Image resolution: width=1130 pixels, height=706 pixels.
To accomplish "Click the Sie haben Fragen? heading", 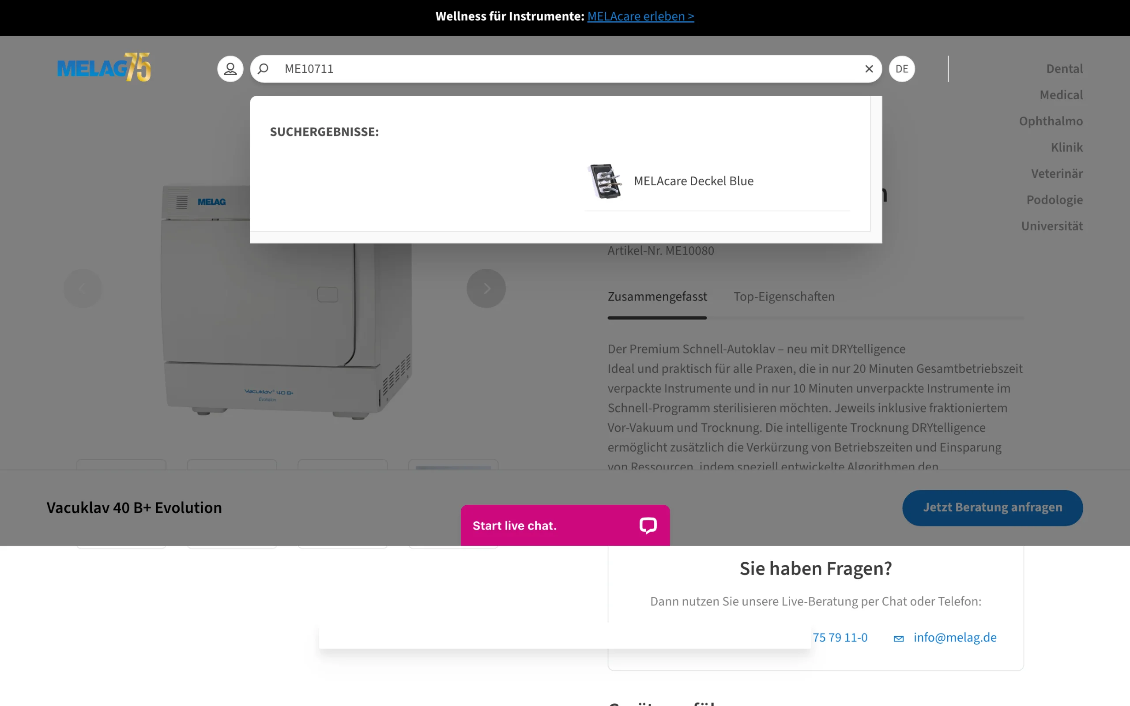I will [x=815, y=568].
